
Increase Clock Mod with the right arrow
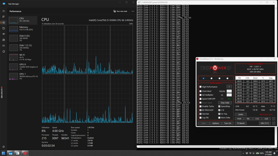click(230, 91)
